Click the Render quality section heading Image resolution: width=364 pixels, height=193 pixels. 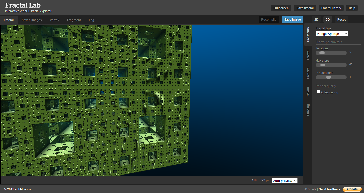pos(326,86)
